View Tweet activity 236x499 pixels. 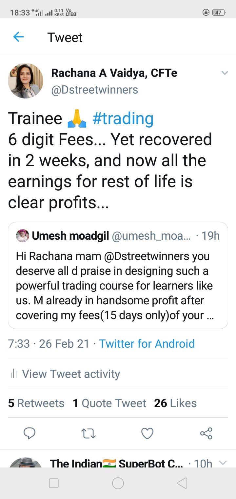click(x=71, y=374)
